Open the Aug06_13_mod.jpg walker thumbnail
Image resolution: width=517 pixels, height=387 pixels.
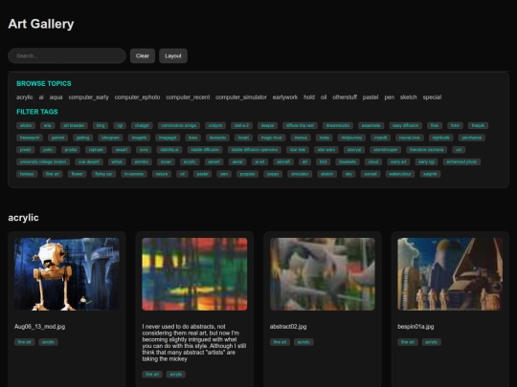click(67, 274)
